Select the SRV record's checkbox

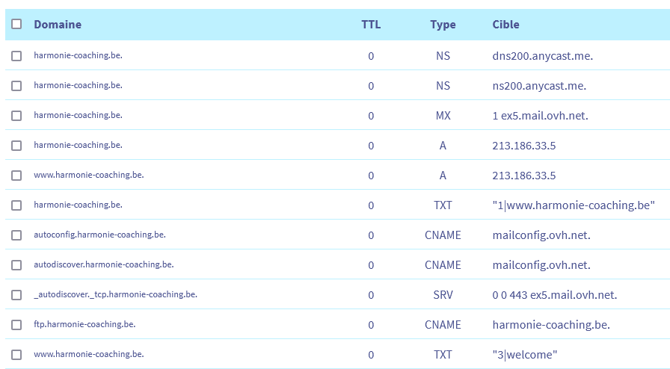point(16,295)
